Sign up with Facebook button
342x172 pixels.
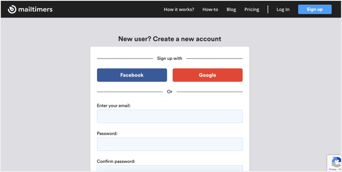(132, 75)
